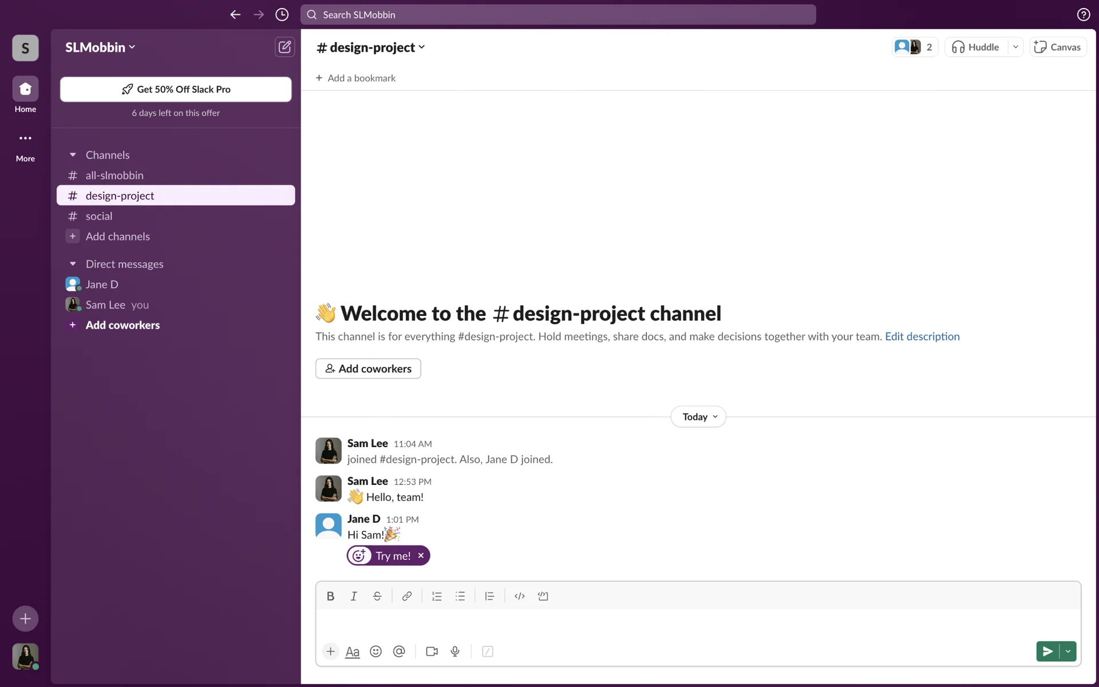Record an audio clip with microphone
This screenshot has width=1099, height=687.
pos(455,652)
